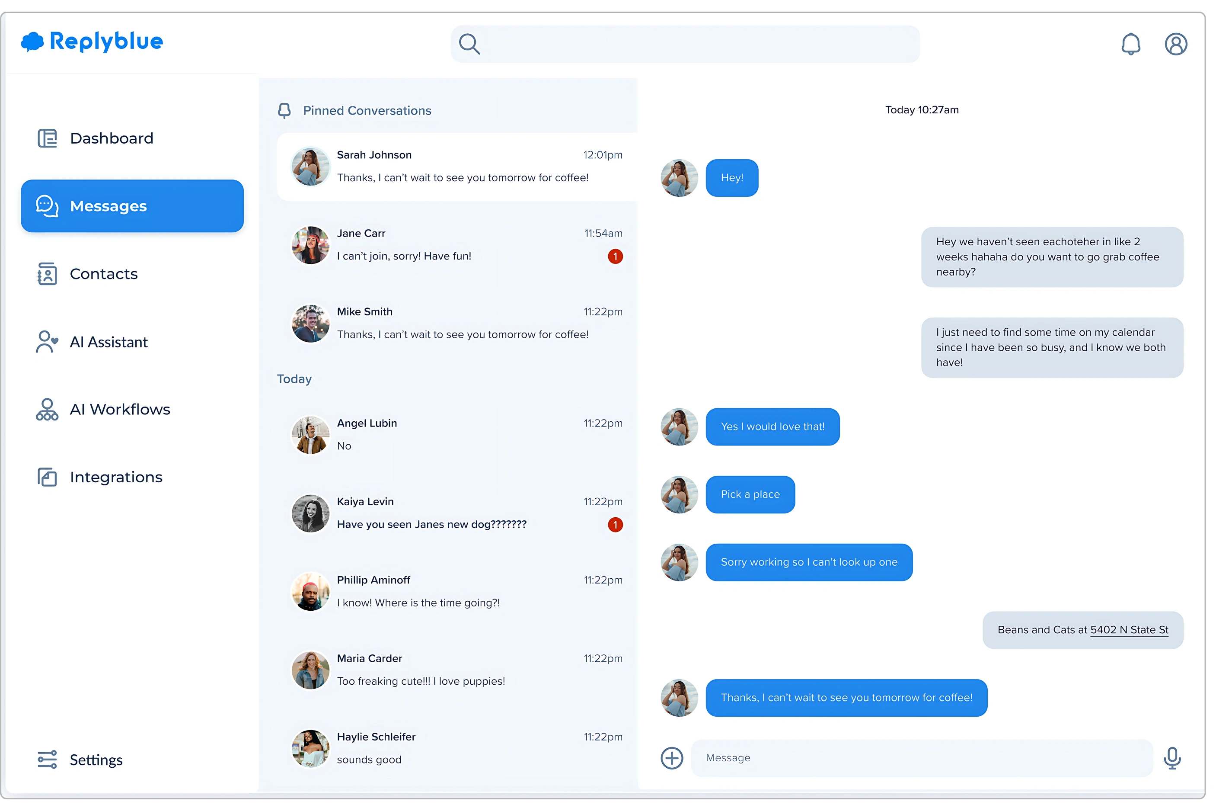Click the Message text field
Viewport: 1216px width, 811px height.
(x=921, y=758)
